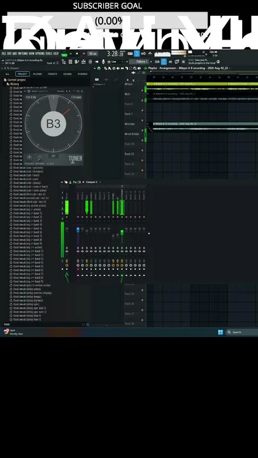Select the Mute tool in playlist toolbar

coord(118,68)
